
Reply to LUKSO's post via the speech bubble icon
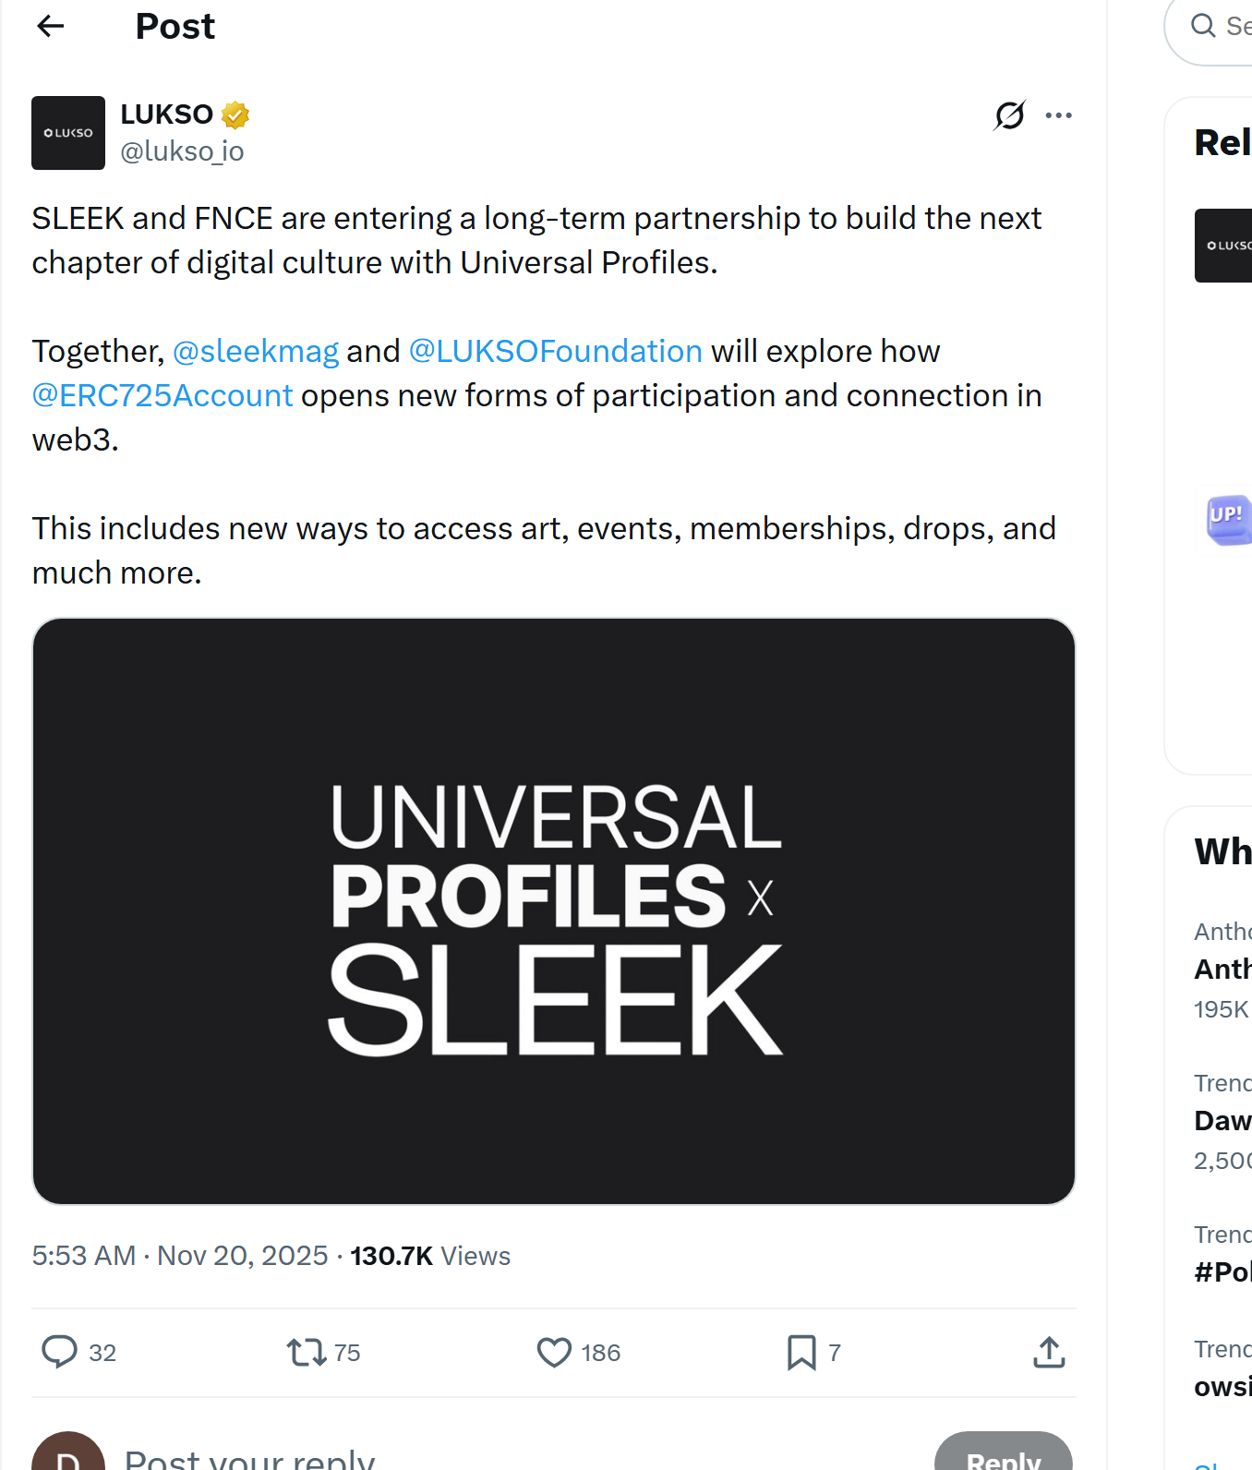pyautogui.click(x=60, y=1352)
